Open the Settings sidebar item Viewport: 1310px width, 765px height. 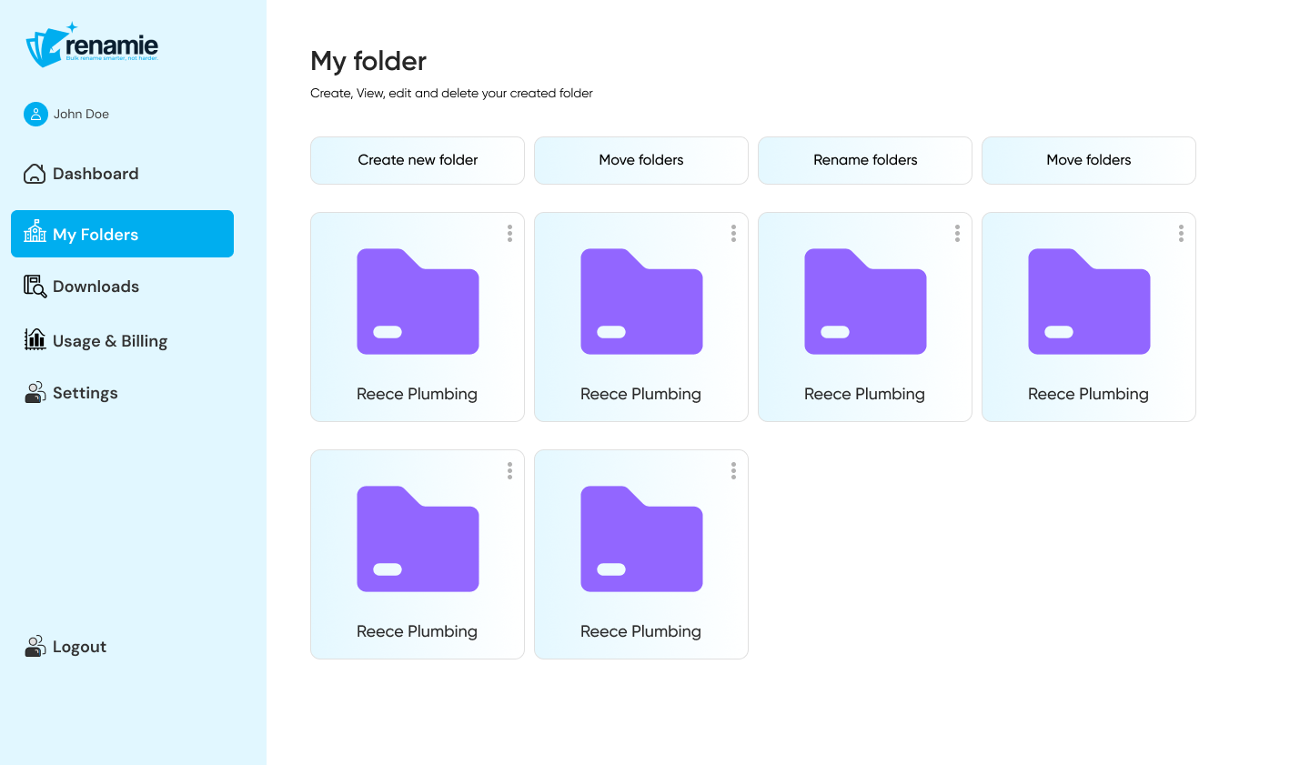71,393
